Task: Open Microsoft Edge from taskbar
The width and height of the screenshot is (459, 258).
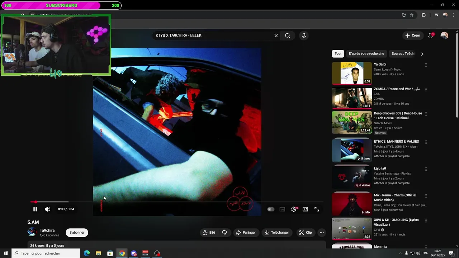Action: (x=87, y=253)
